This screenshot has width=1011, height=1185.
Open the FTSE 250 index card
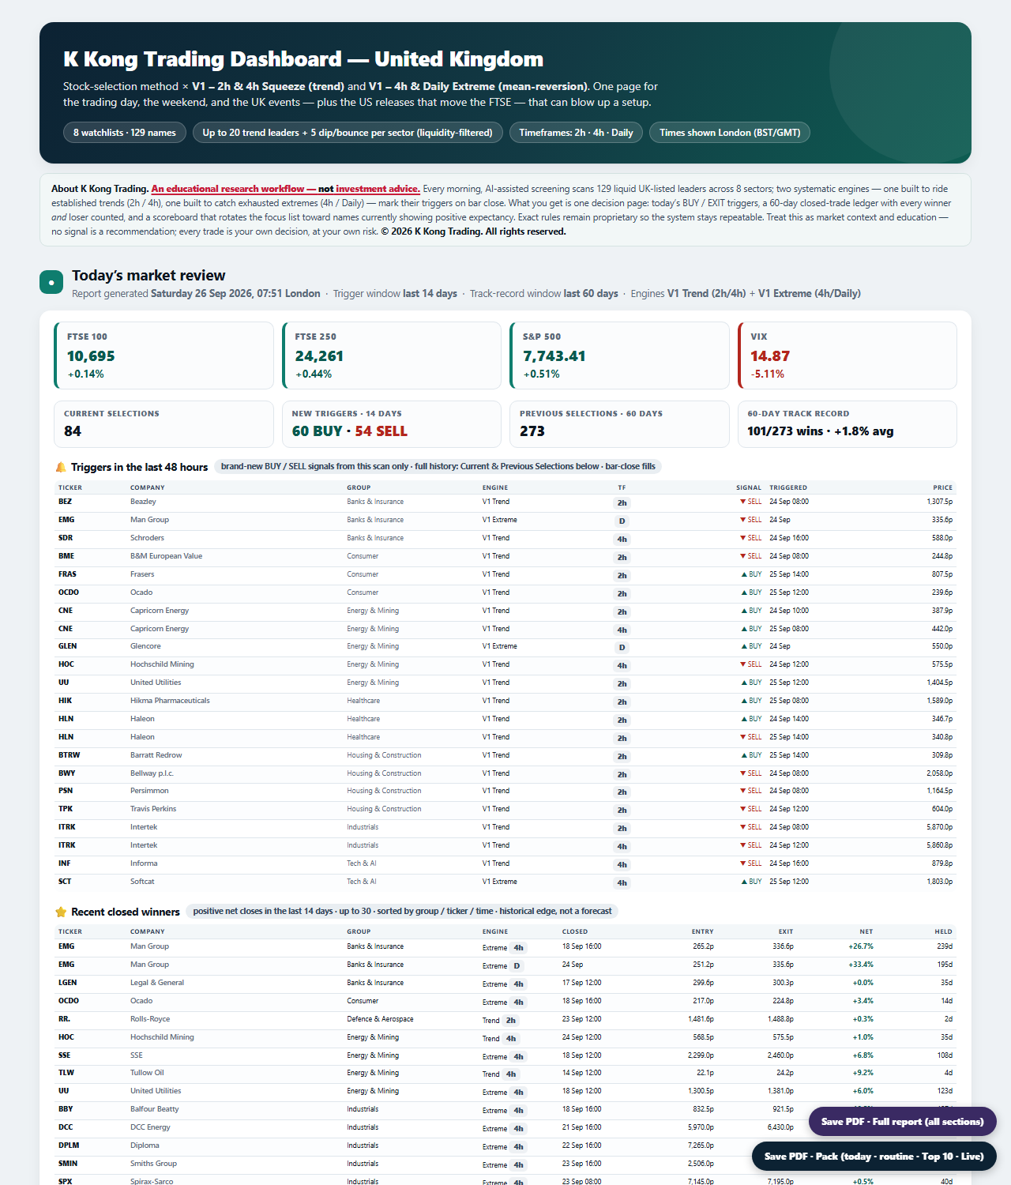(x=392, y=355)
